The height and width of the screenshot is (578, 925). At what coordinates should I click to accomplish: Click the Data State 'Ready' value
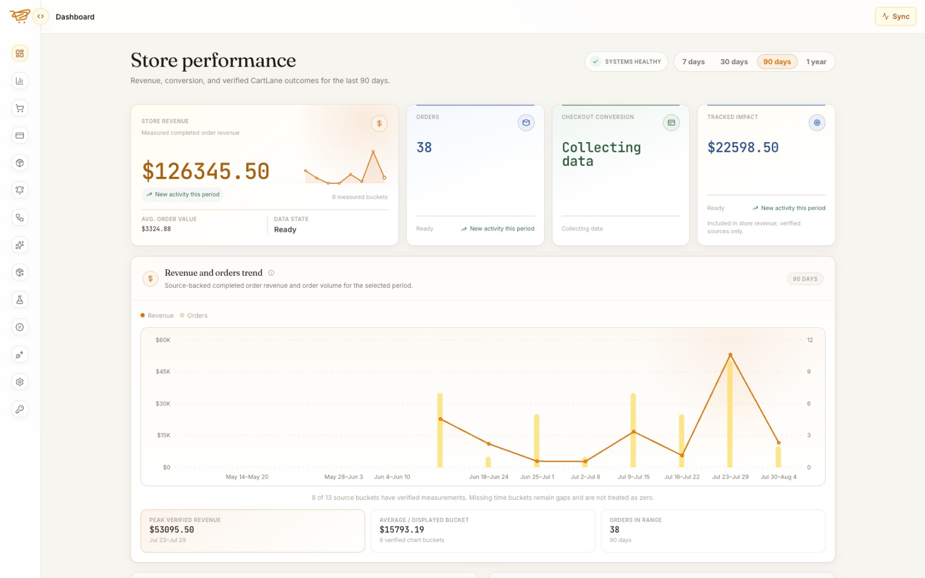coord(285,229)
